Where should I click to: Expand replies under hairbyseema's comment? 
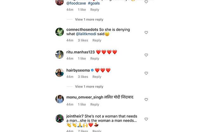89,87
